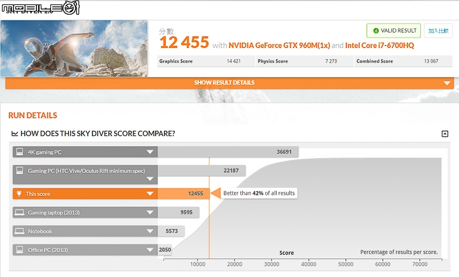The width and height of the screenshot is (459, 277).
Task: Click the Office PC (2013) desktop icon
Action: tap(20, 250)
